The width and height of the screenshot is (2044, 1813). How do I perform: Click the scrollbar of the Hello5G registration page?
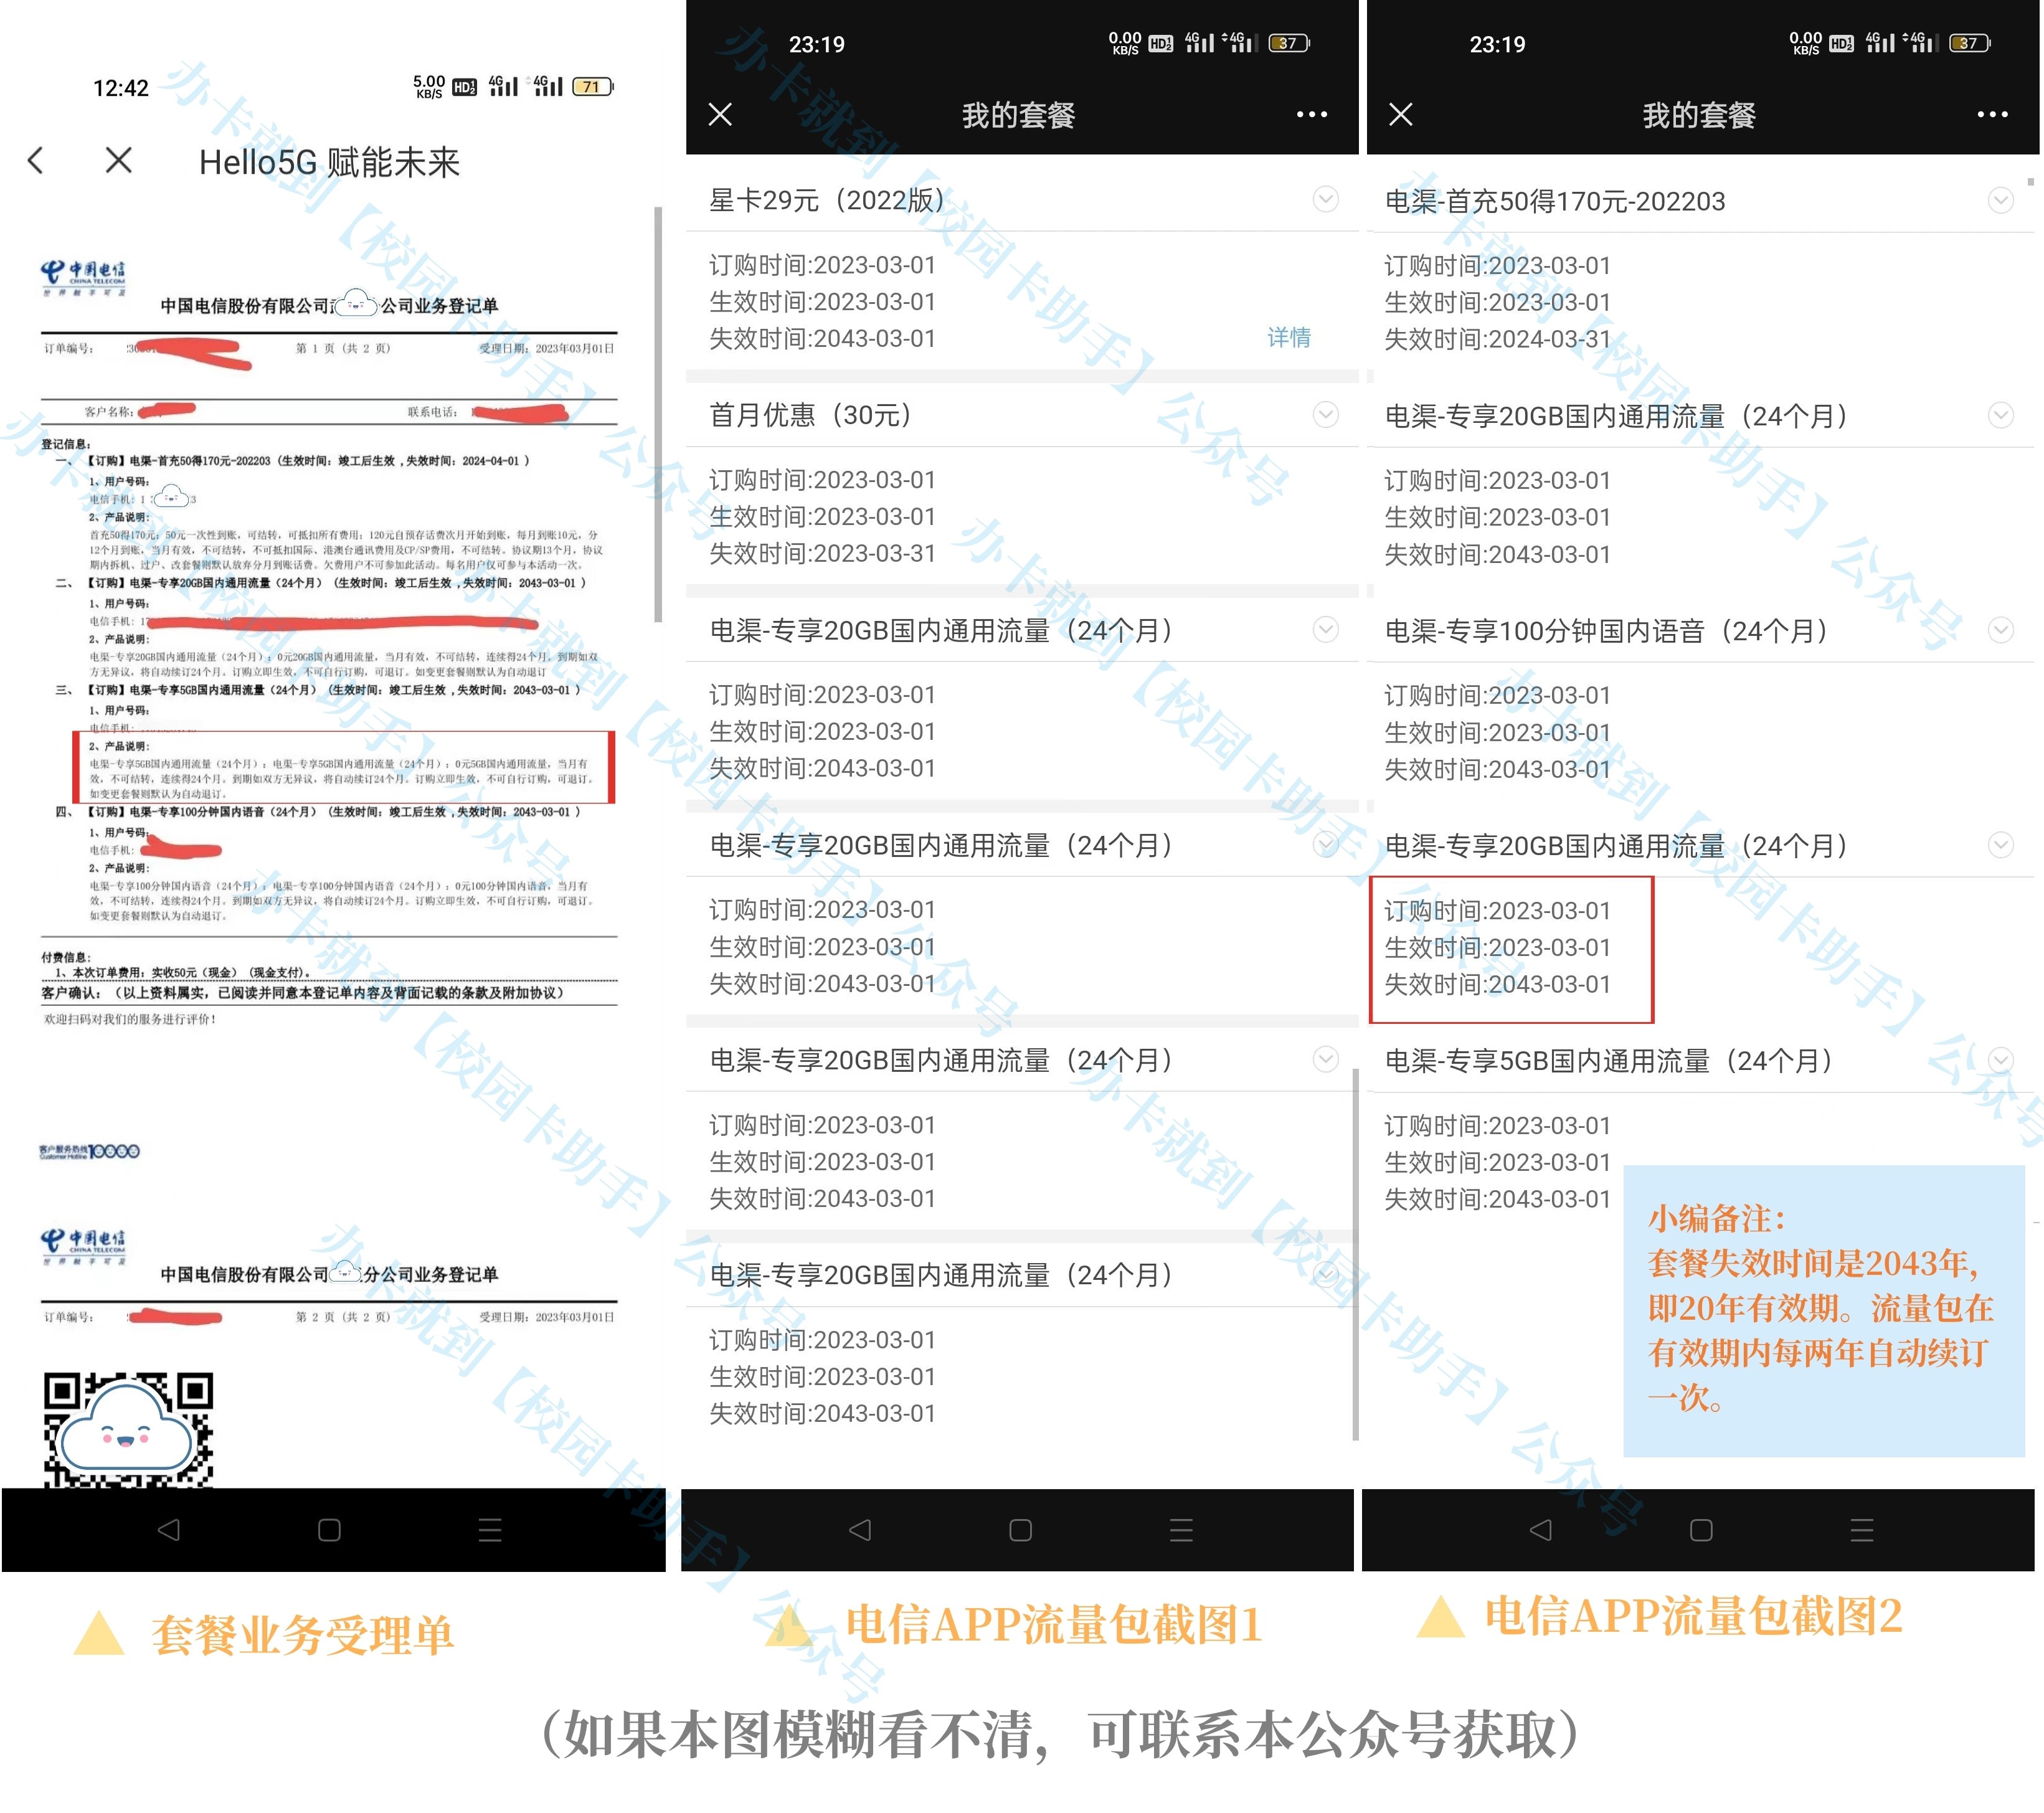click(x=657, y=413)
